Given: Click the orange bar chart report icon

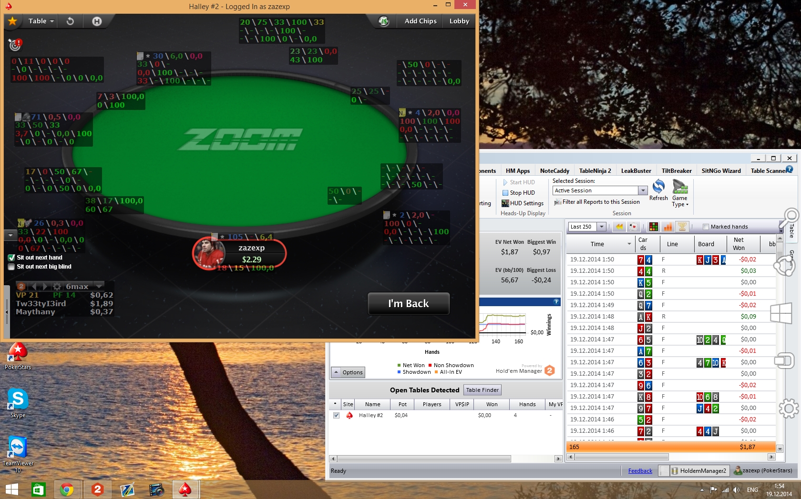Looking at the screenshot, I should coord(668,227).
